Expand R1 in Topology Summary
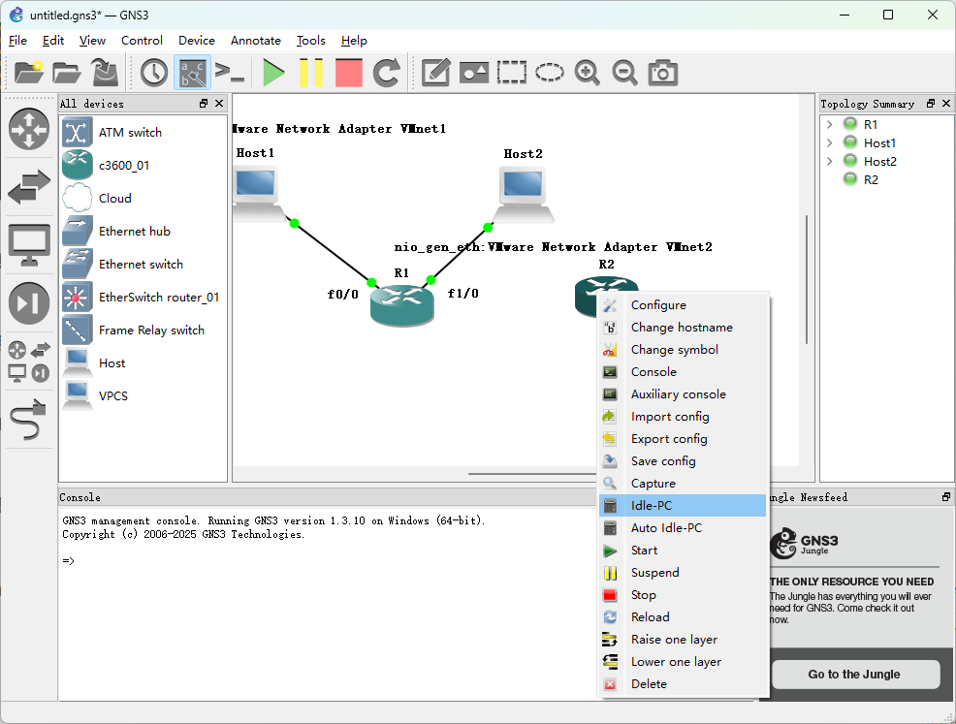 pos(829,124)
